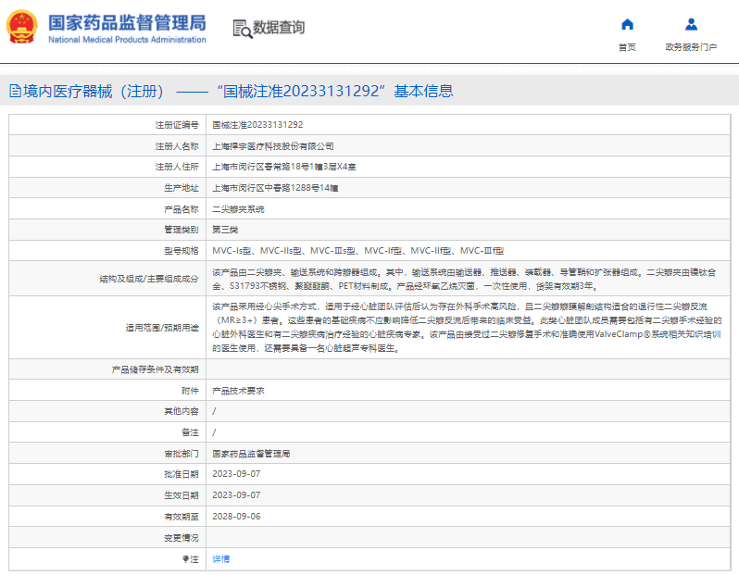Click the structure description starting 该产品由二尖瓣夹
Viewport: 739px width, 575px height.
464,279
